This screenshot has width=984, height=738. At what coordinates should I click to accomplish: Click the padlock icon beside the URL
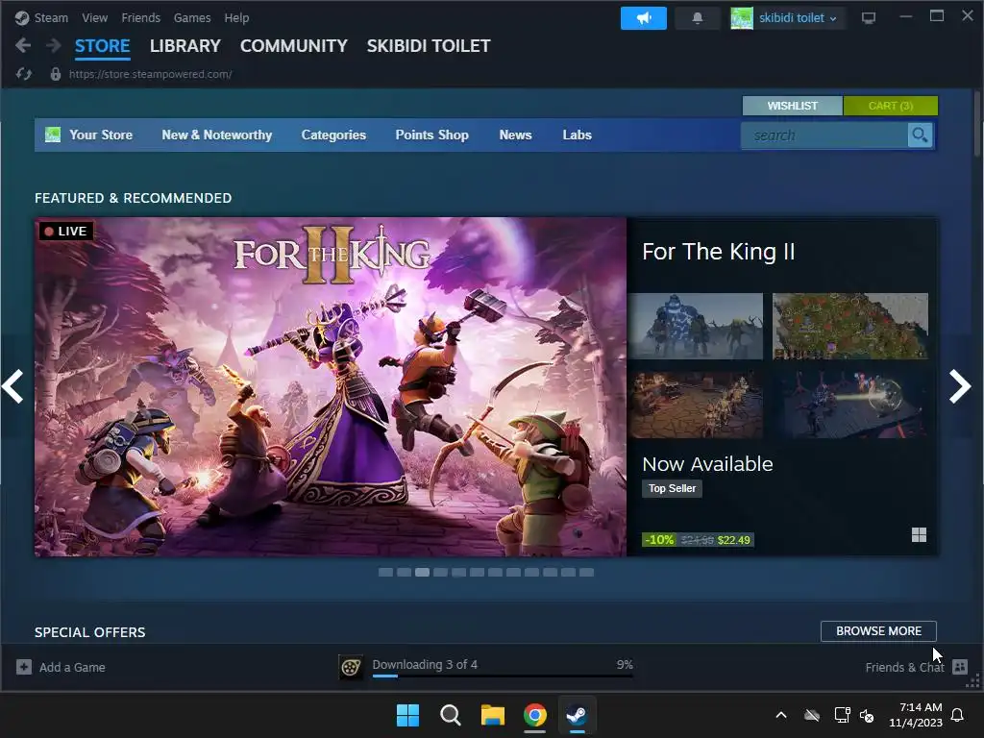55,74
